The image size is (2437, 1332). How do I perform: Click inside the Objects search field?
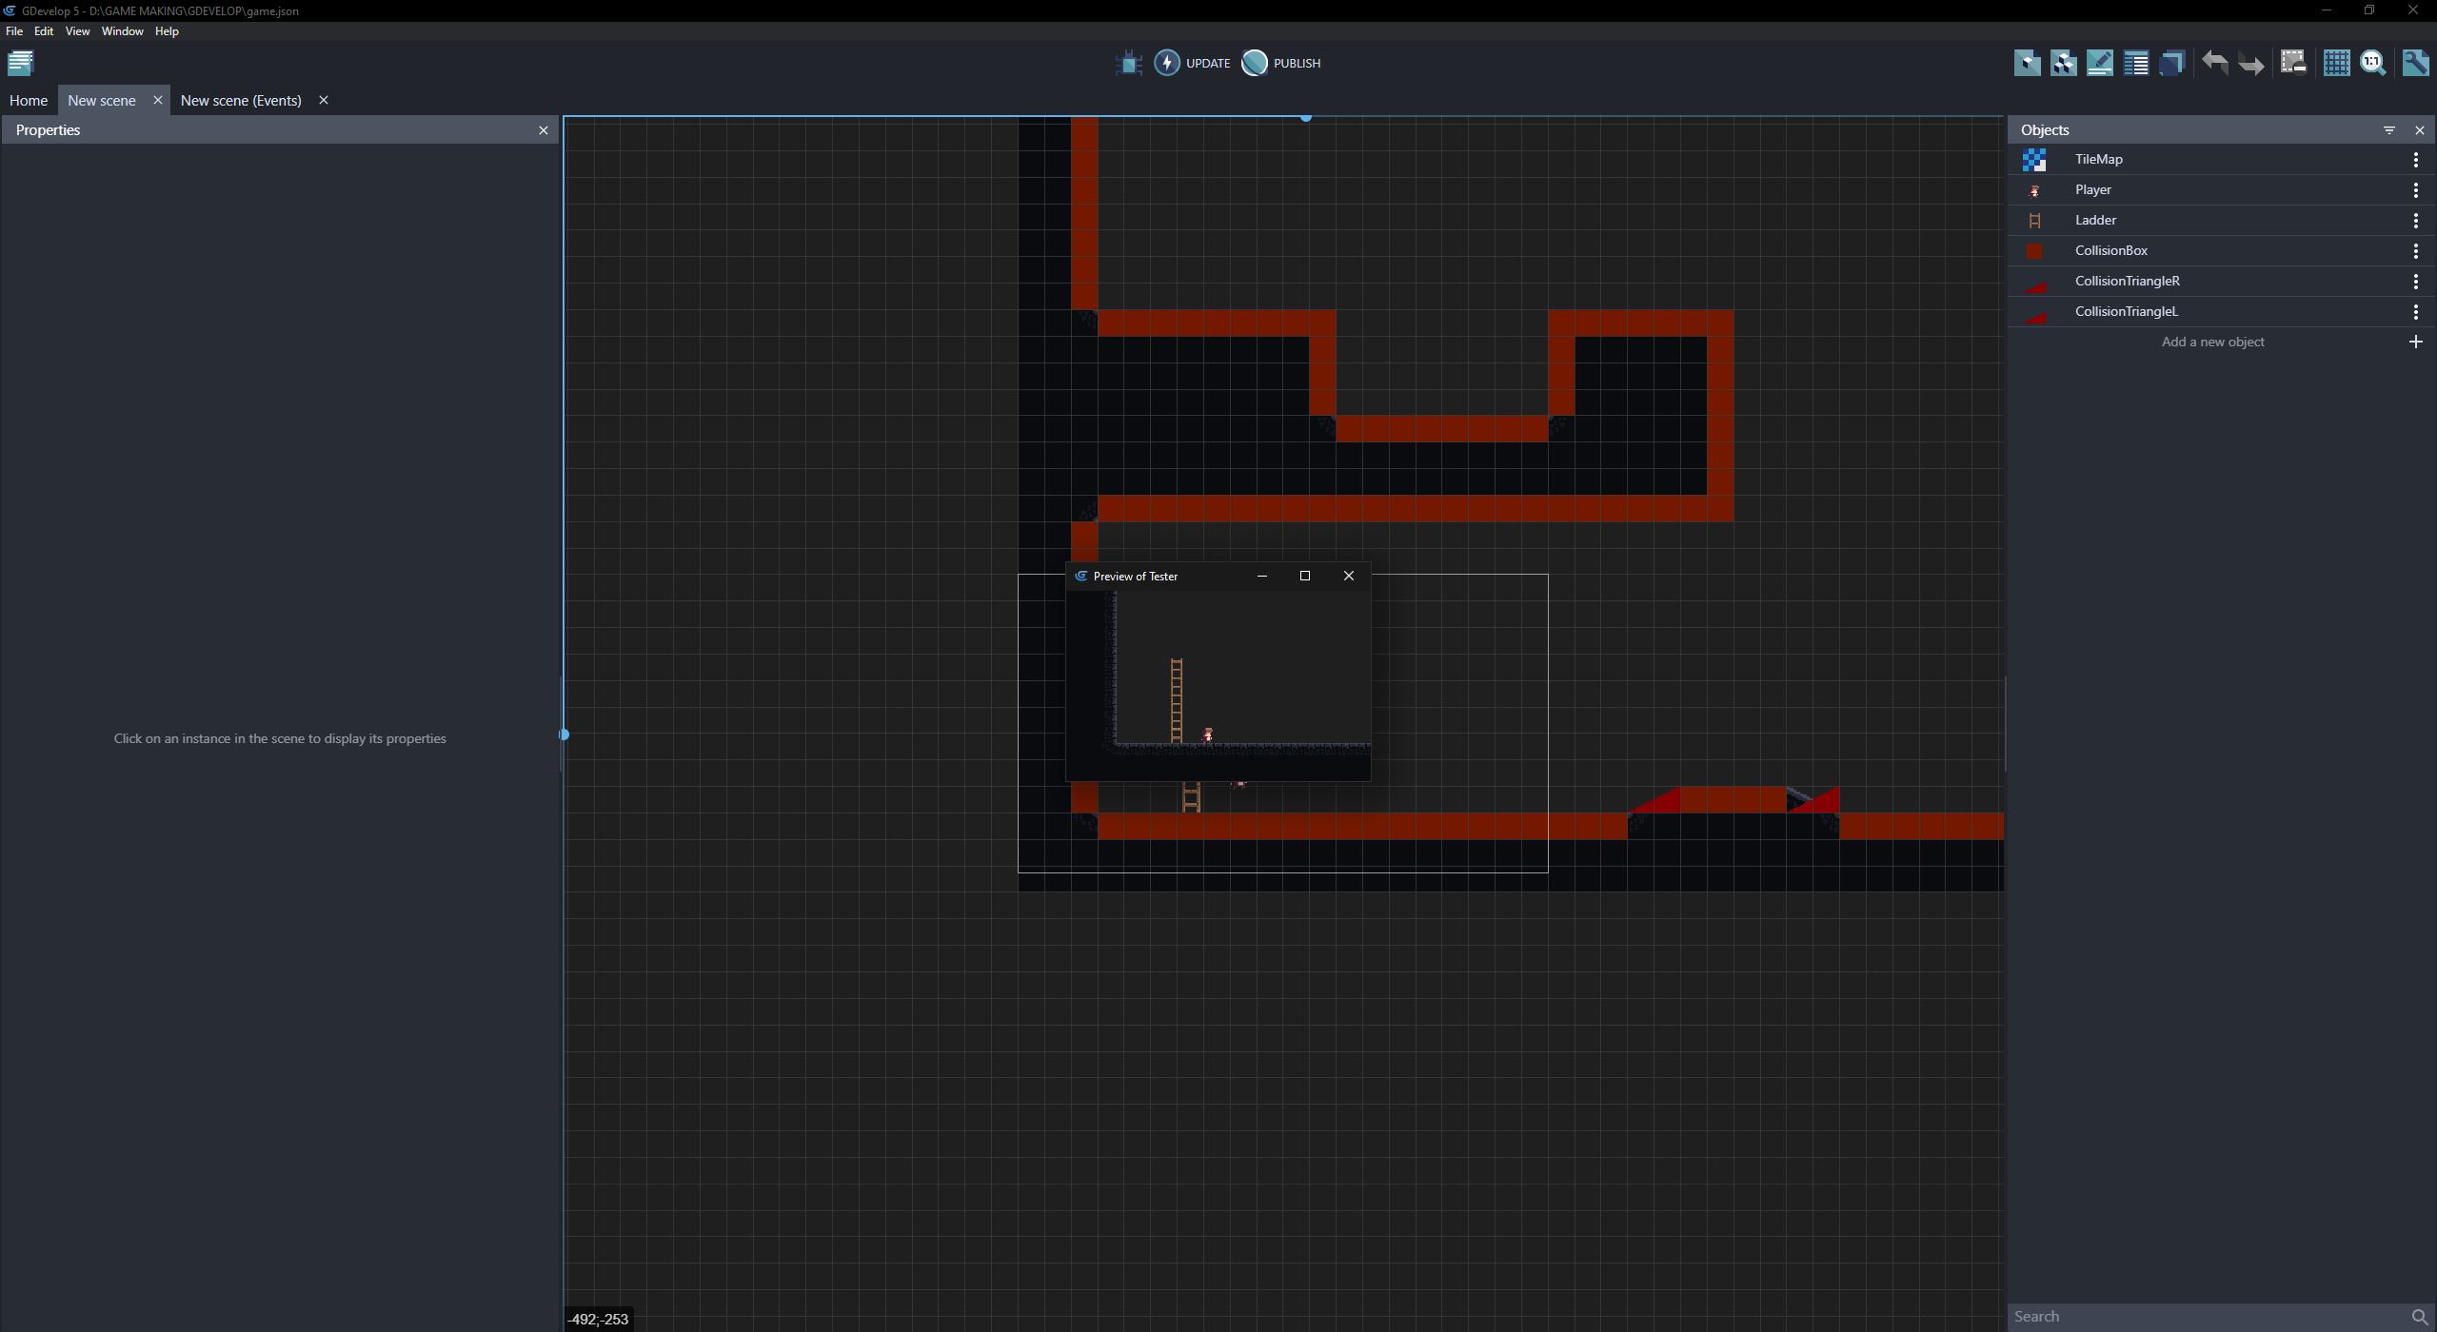pos(2189,1315)
